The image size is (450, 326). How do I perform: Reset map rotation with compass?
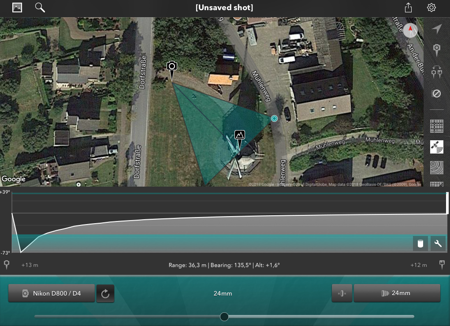(410, 30)
